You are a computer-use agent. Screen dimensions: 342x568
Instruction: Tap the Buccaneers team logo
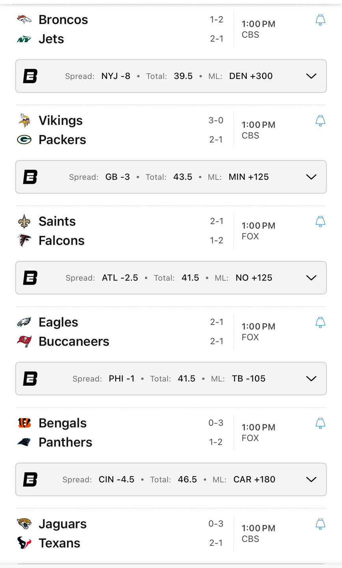coord(24,341)
